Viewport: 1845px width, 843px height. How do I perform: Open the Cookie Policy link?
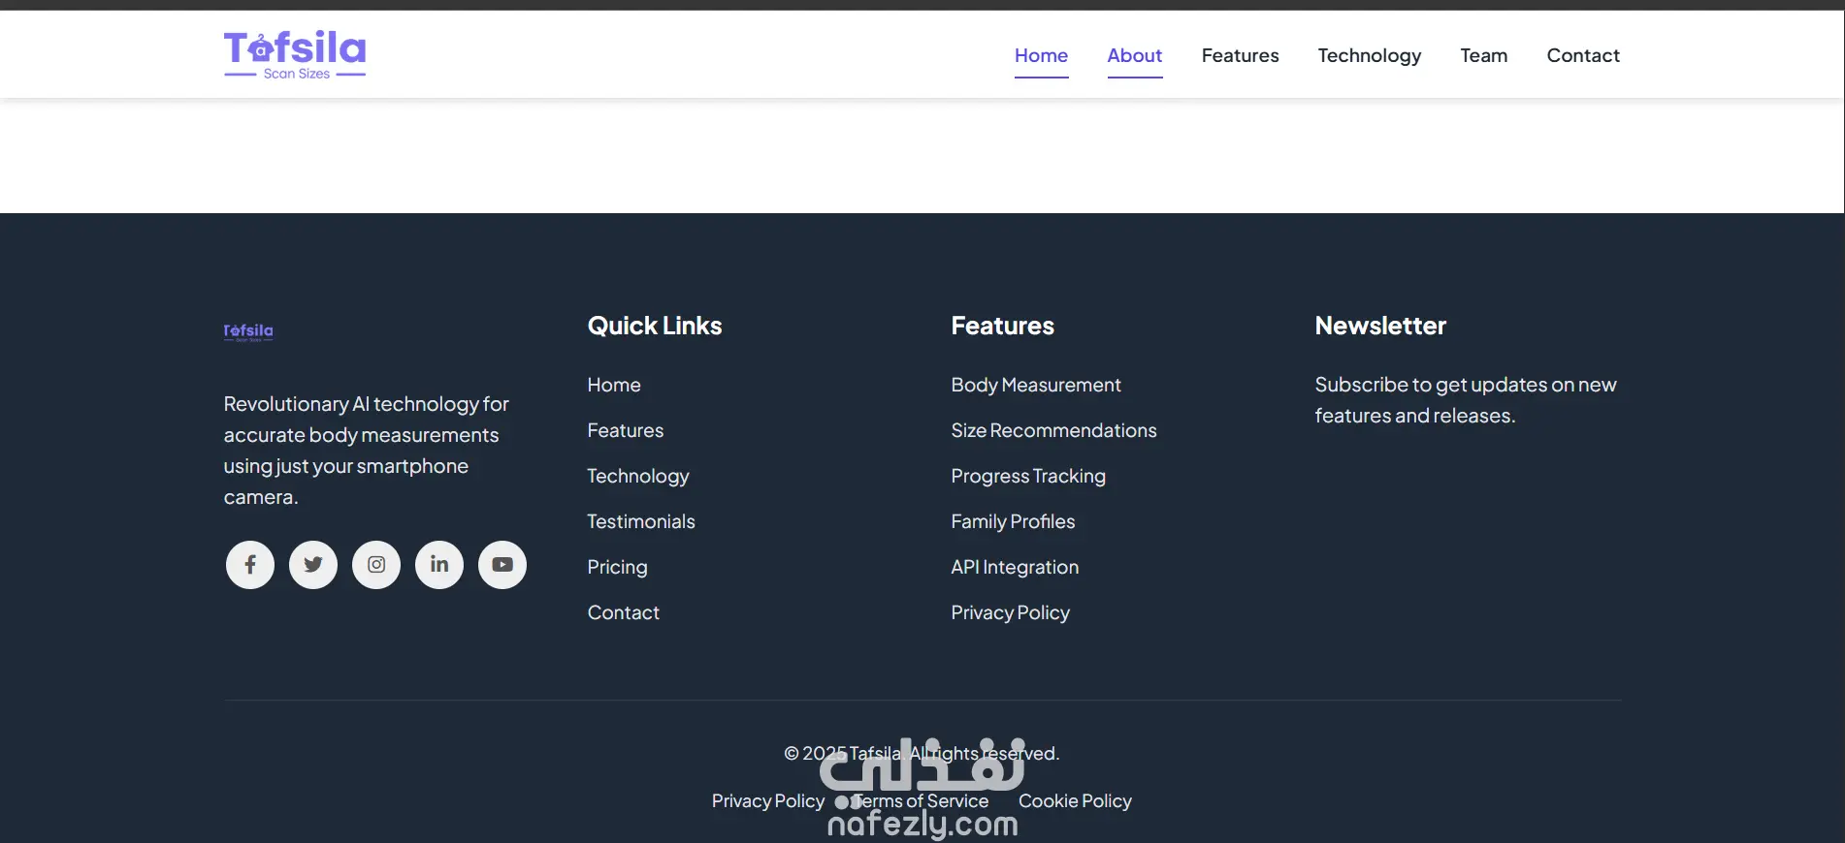click(x=1075, y=800)
